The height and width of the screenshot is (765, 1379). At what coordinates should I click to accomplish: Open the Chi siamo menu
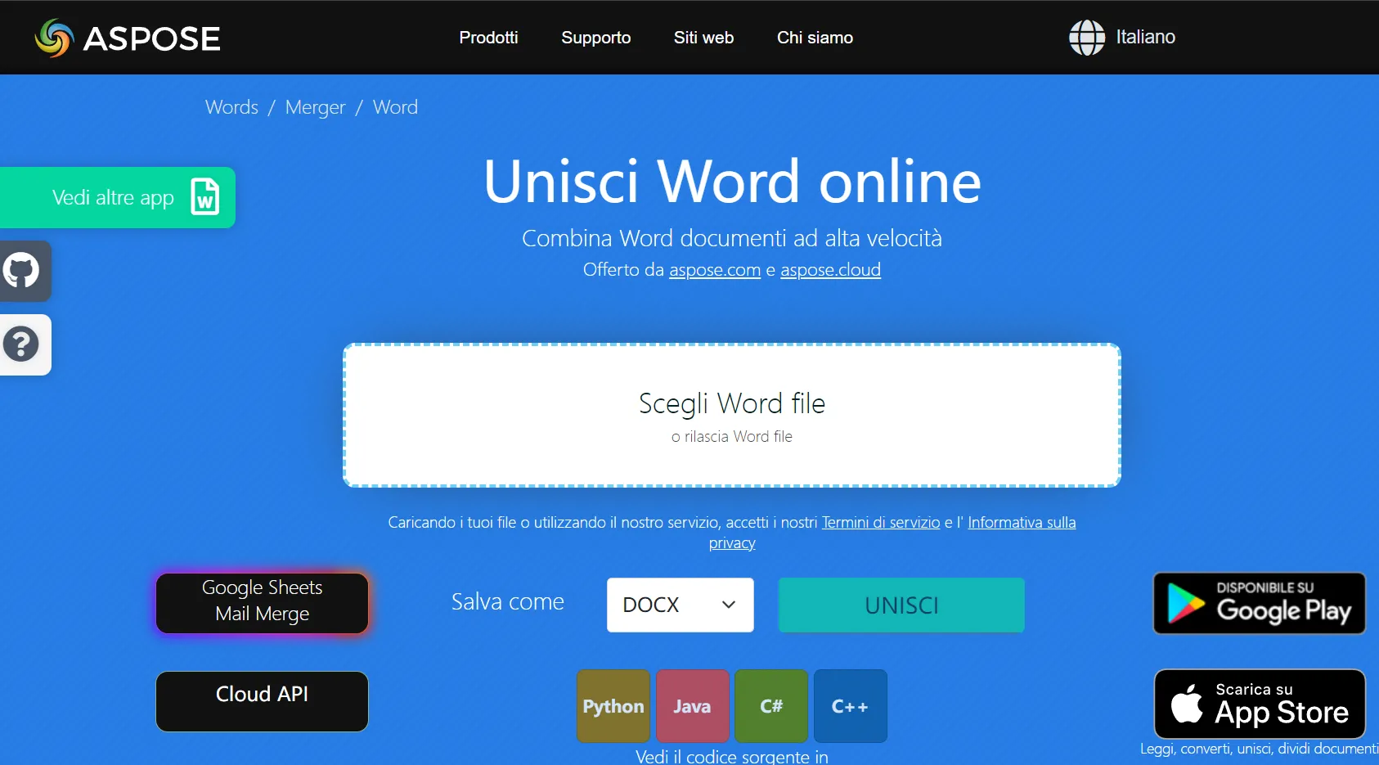click(815, 38)
